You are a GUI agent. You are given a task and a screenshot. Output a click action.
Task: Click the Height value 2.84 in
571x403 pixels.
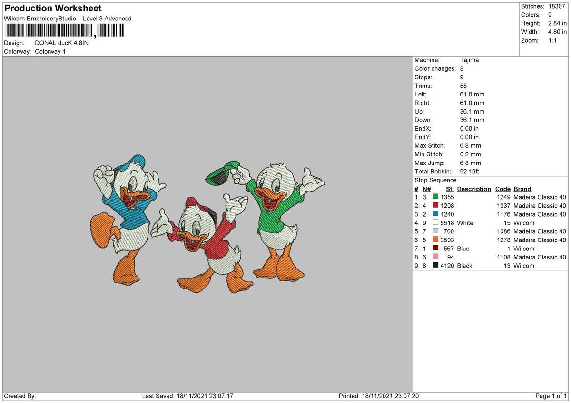[x=558, y=23]
